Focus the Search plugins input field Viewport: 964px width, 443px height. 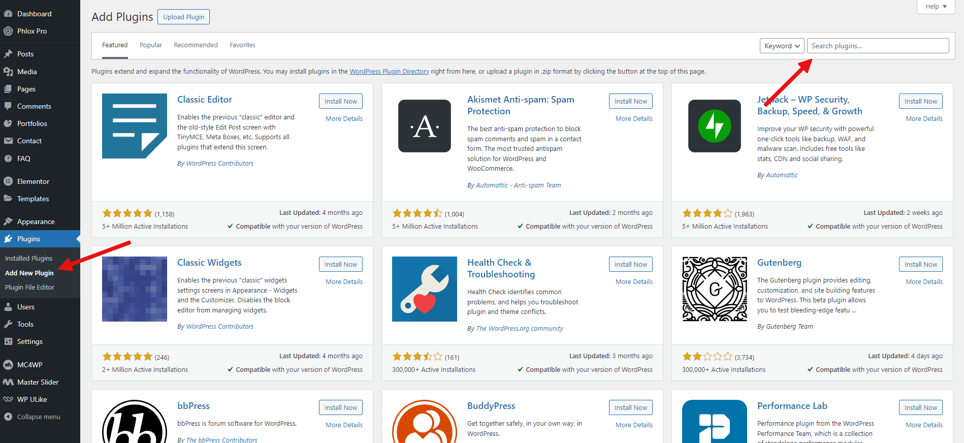point(878,46)
